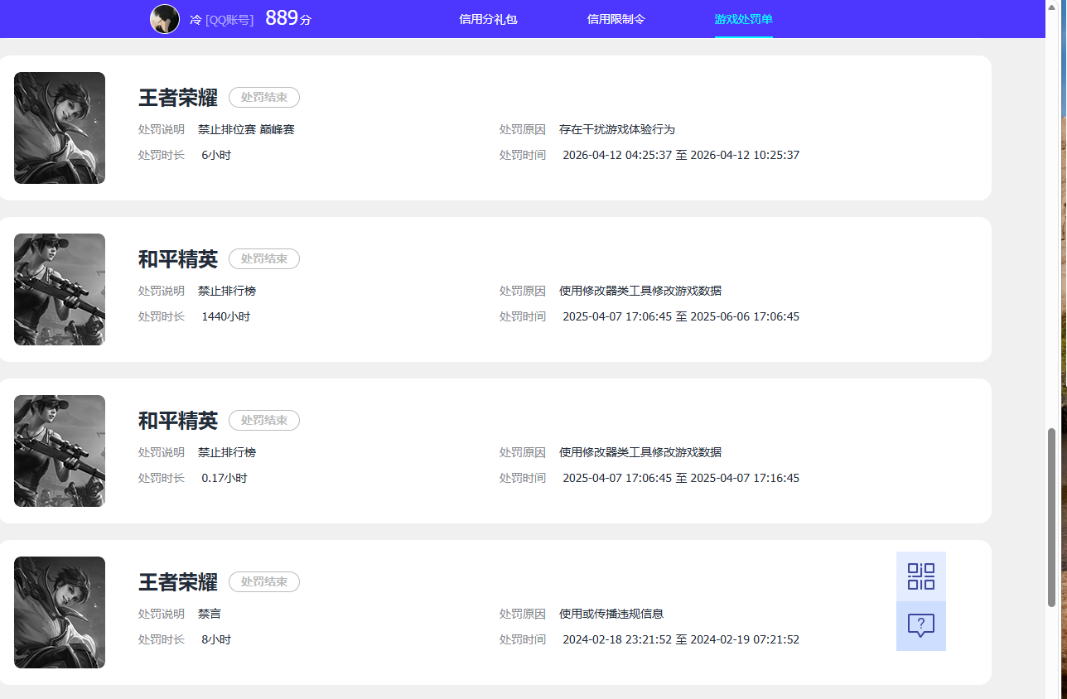Select the 游戏处罚单 tab
Screen dimensions: 1067x699
coord(744,19)
